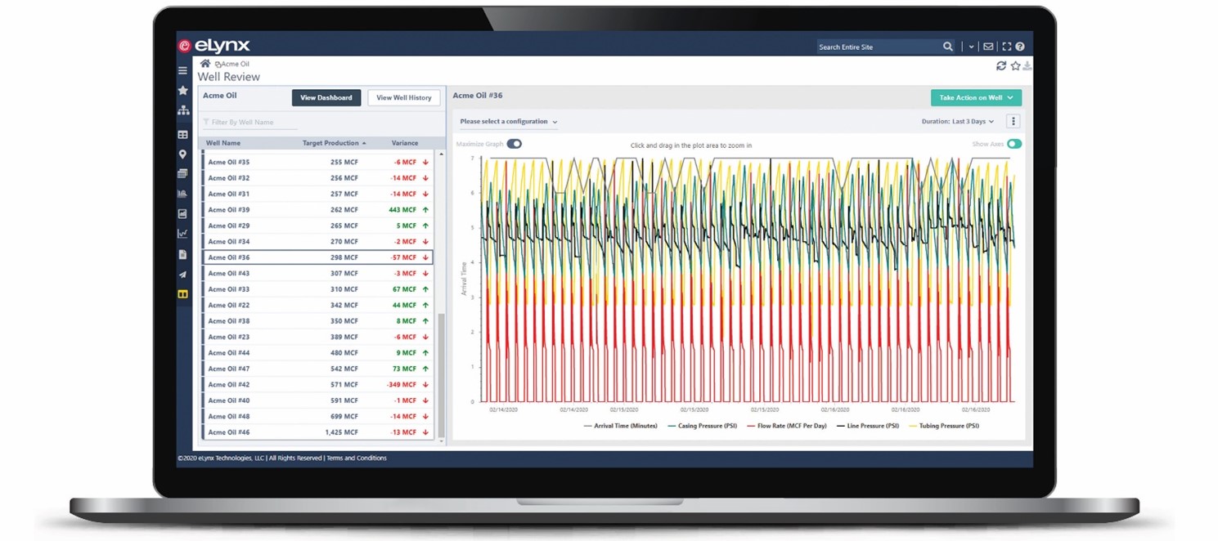Open the location map icon in the sidebar
This screenshot has width=1218, height=541.
183,154
